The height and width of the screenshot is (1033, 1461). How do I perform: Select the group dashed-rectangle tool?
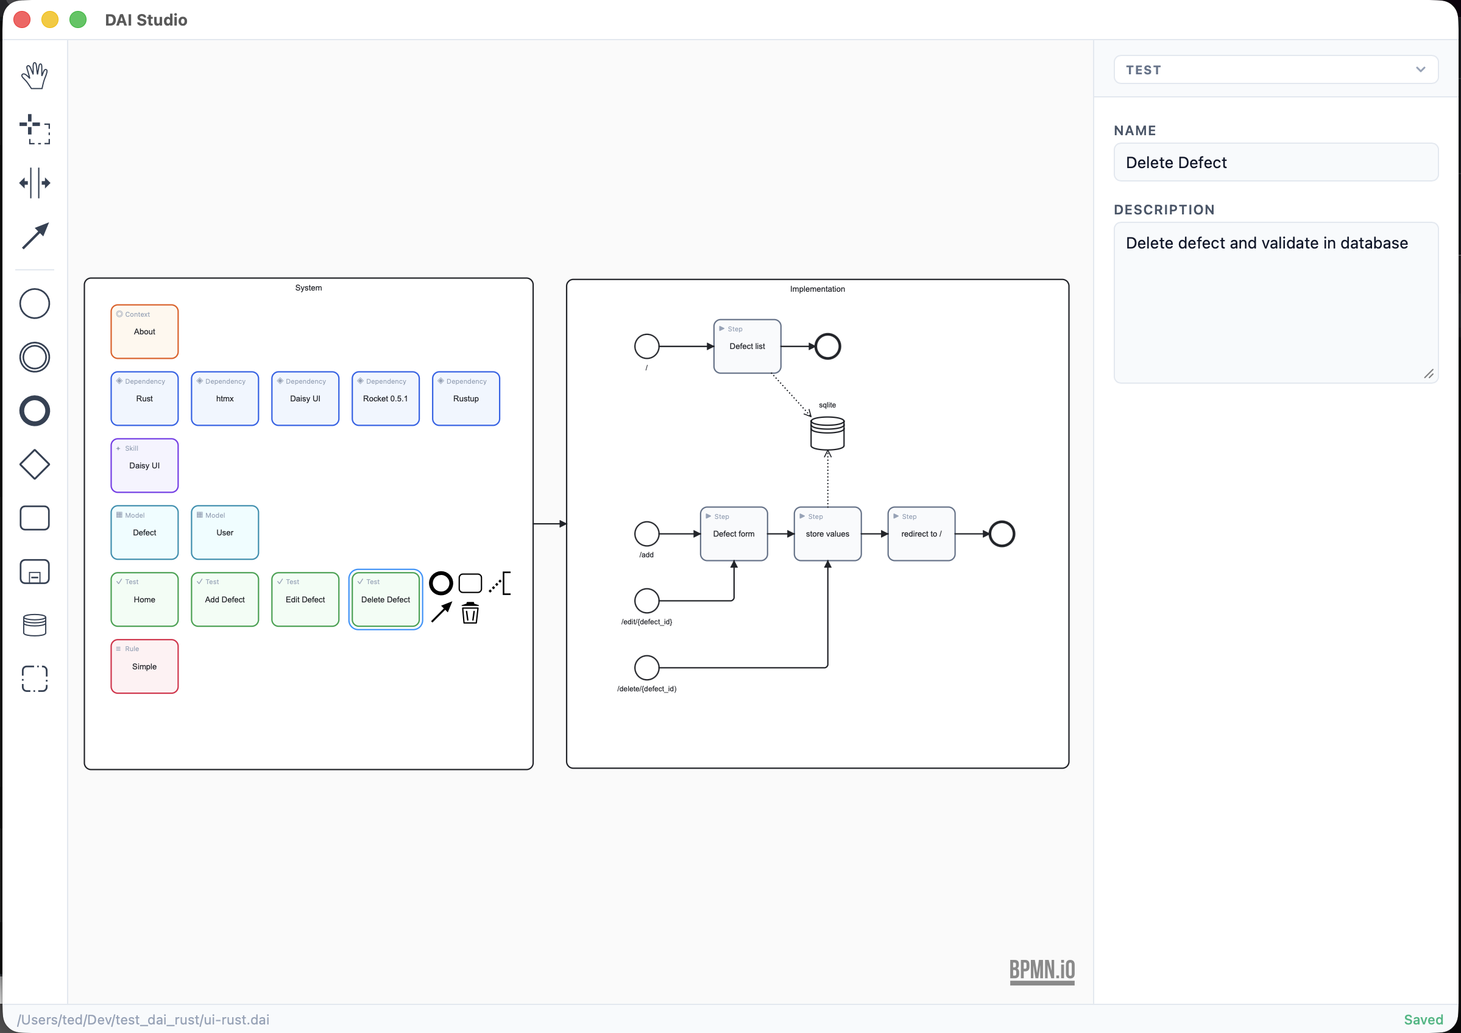[x=35, y=679]
